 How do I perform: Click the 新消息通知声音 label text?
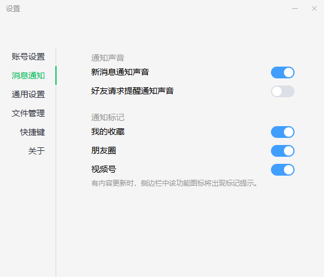pyautogui.click(x=120, y=72)
